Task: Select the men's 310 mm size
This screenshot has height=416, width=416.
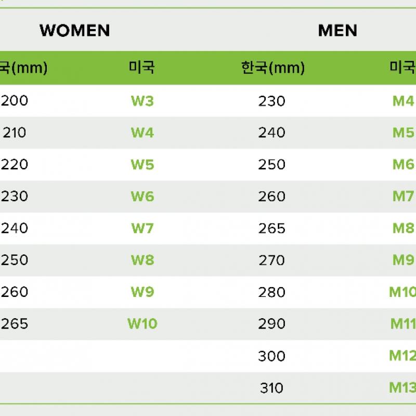Action: pos(271,387)
